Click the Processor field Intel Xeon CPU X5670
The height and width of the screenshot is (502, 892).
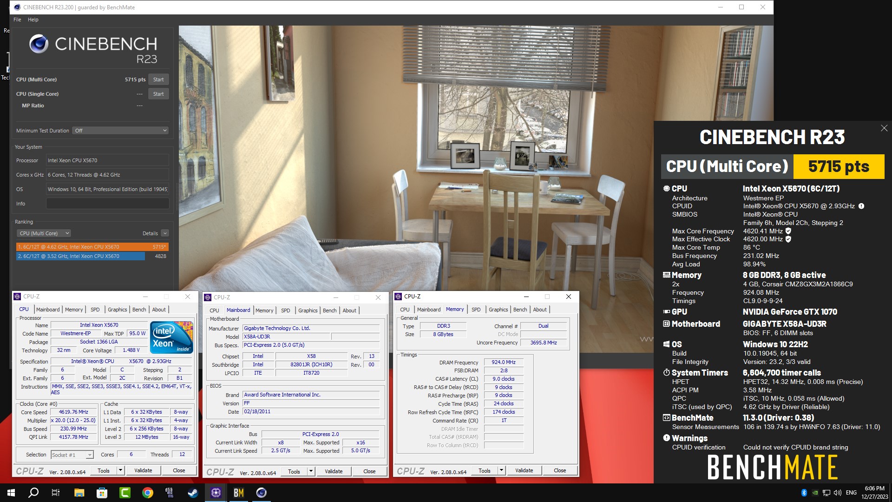click(107, 160)
